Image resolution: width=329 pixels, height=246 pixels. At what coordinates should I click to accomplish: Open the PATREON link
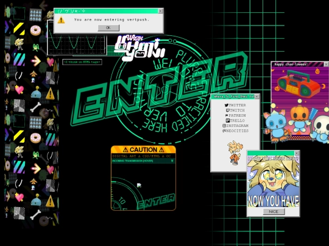click(235, 115)
